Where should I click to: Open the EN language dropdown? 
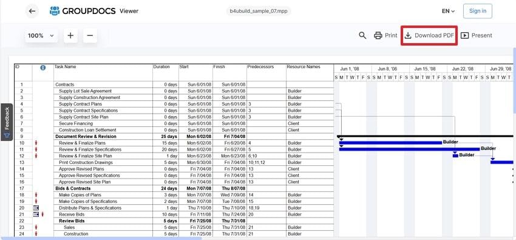tap(448, 11)
